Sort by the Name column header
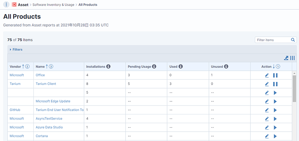The image size is (299, 141). click(x=40, y=67)
